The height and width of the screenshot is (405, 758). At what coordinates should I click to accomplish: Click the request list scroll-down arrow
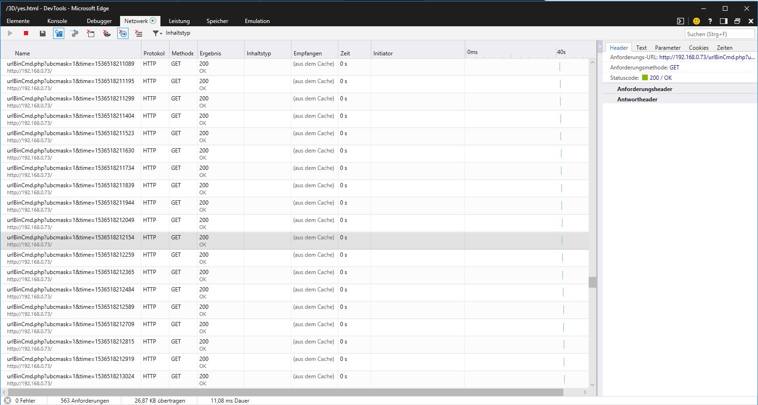click(592, 385)
